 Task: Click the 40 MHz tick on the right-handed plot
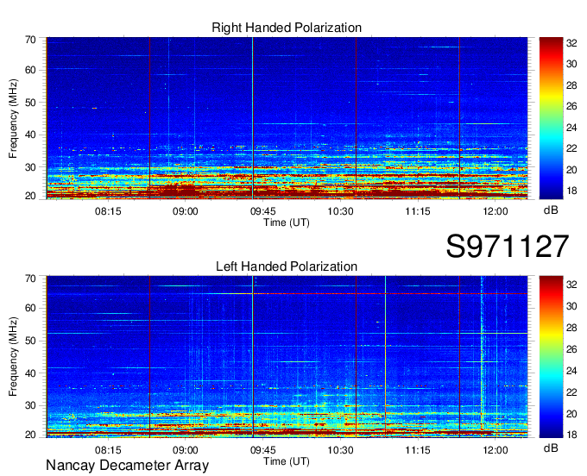(x=30, y=135)
